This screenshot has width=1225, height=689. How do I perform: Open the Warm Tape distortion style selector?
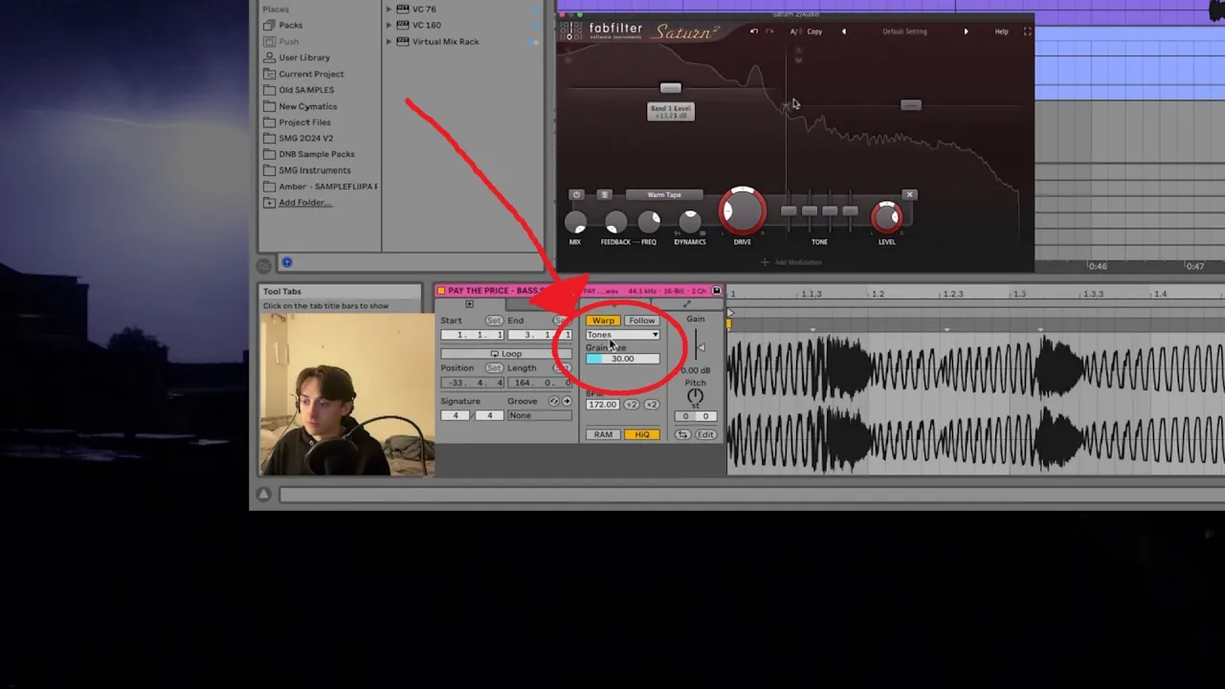pos(664,195)
